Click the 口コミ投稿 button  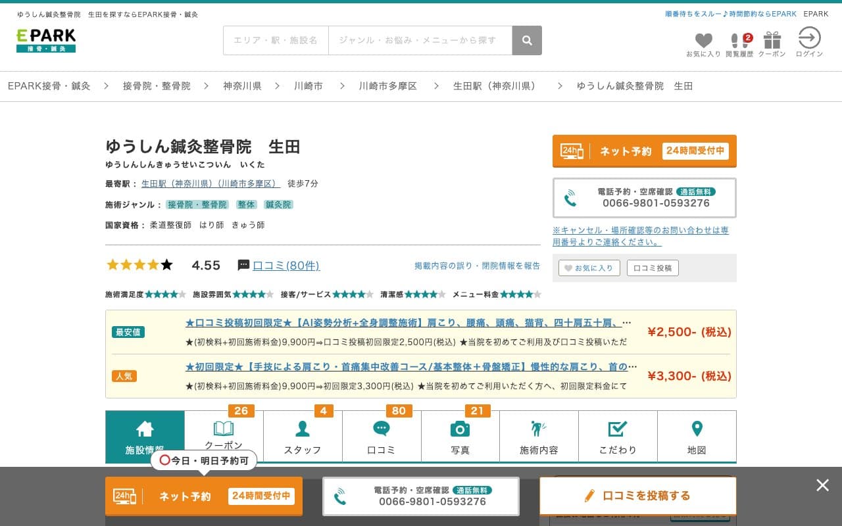click(653, 268)
